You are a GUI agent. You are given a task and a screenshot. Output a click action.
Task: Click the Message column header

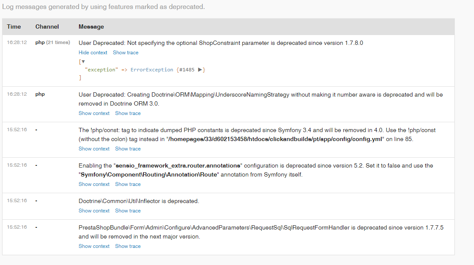[x=91, y=26]
